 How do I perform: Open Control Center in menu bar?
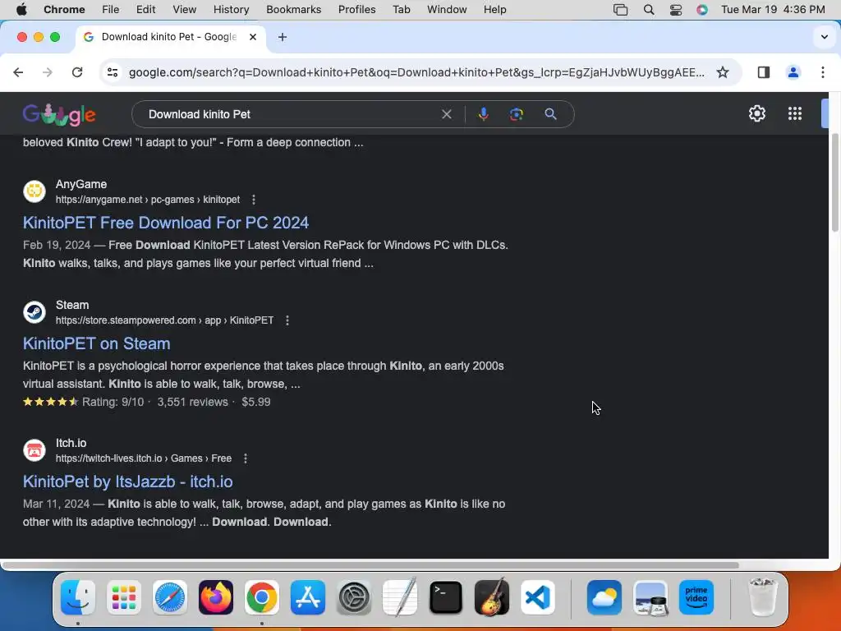676,10
